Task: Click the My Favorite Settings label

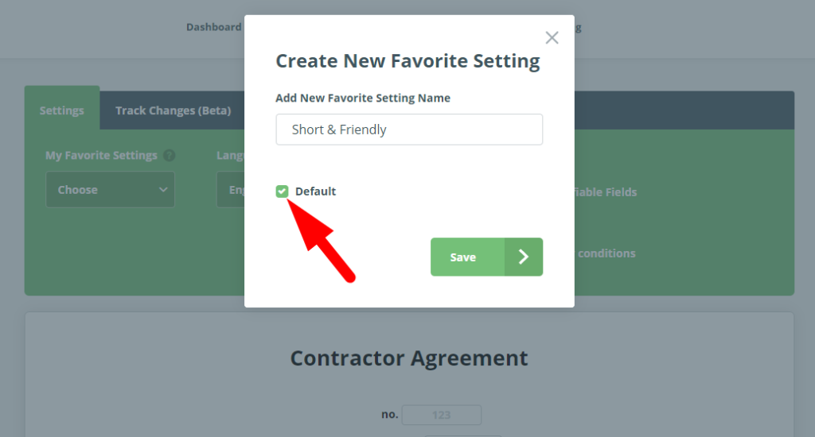Action: [x=101, y=156]
